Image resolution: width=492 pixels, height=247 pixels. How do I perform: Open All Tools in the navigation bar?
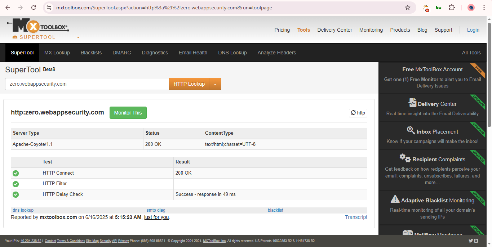pyautogui.click(x=471, y=53)
